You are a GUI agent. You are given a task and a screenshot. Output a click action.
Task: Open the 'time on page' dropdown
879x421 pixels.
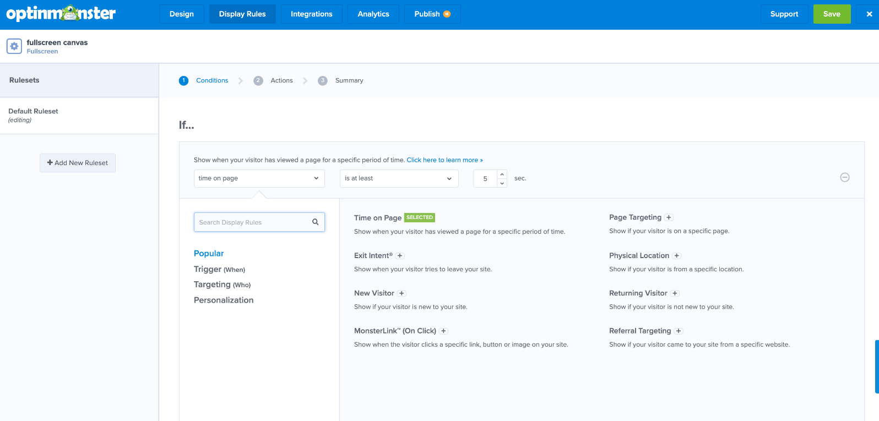pyautogui.click(x=259, y=178)
